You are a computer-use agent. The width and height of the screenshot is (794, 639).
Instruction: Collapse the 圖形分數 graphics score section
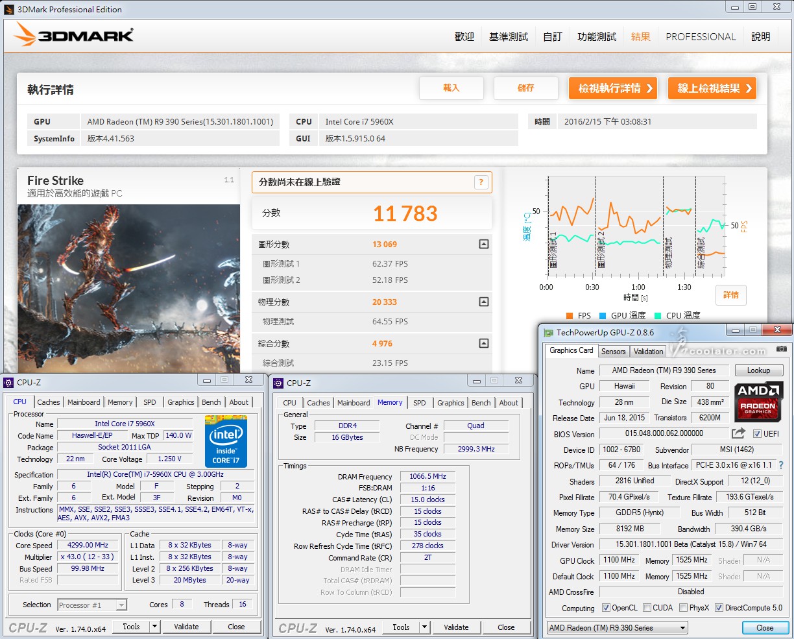tap(483, 245)
